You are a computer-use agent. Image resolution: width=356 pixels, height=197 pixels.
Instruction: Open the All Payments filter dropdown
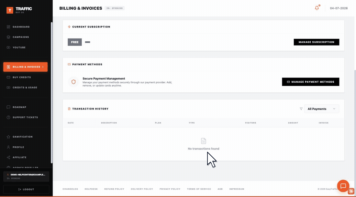321,109
